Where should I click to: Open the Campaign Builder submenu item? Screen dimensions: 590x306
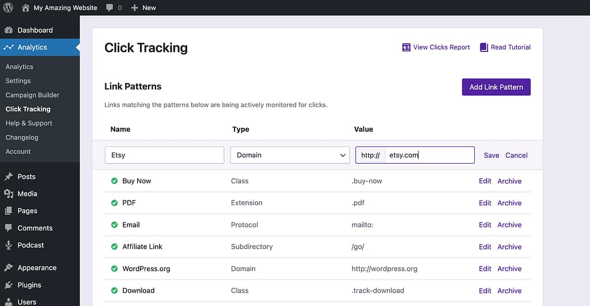click(x=32, y=95)
